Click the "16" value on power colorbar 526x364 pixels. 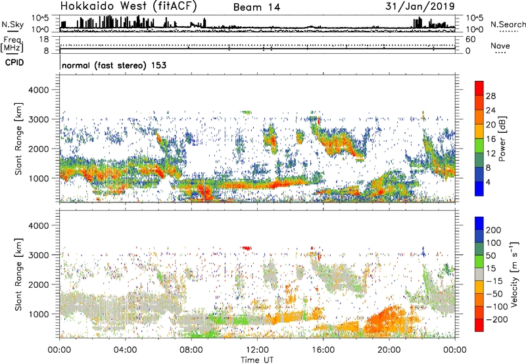tap(490, 139)
